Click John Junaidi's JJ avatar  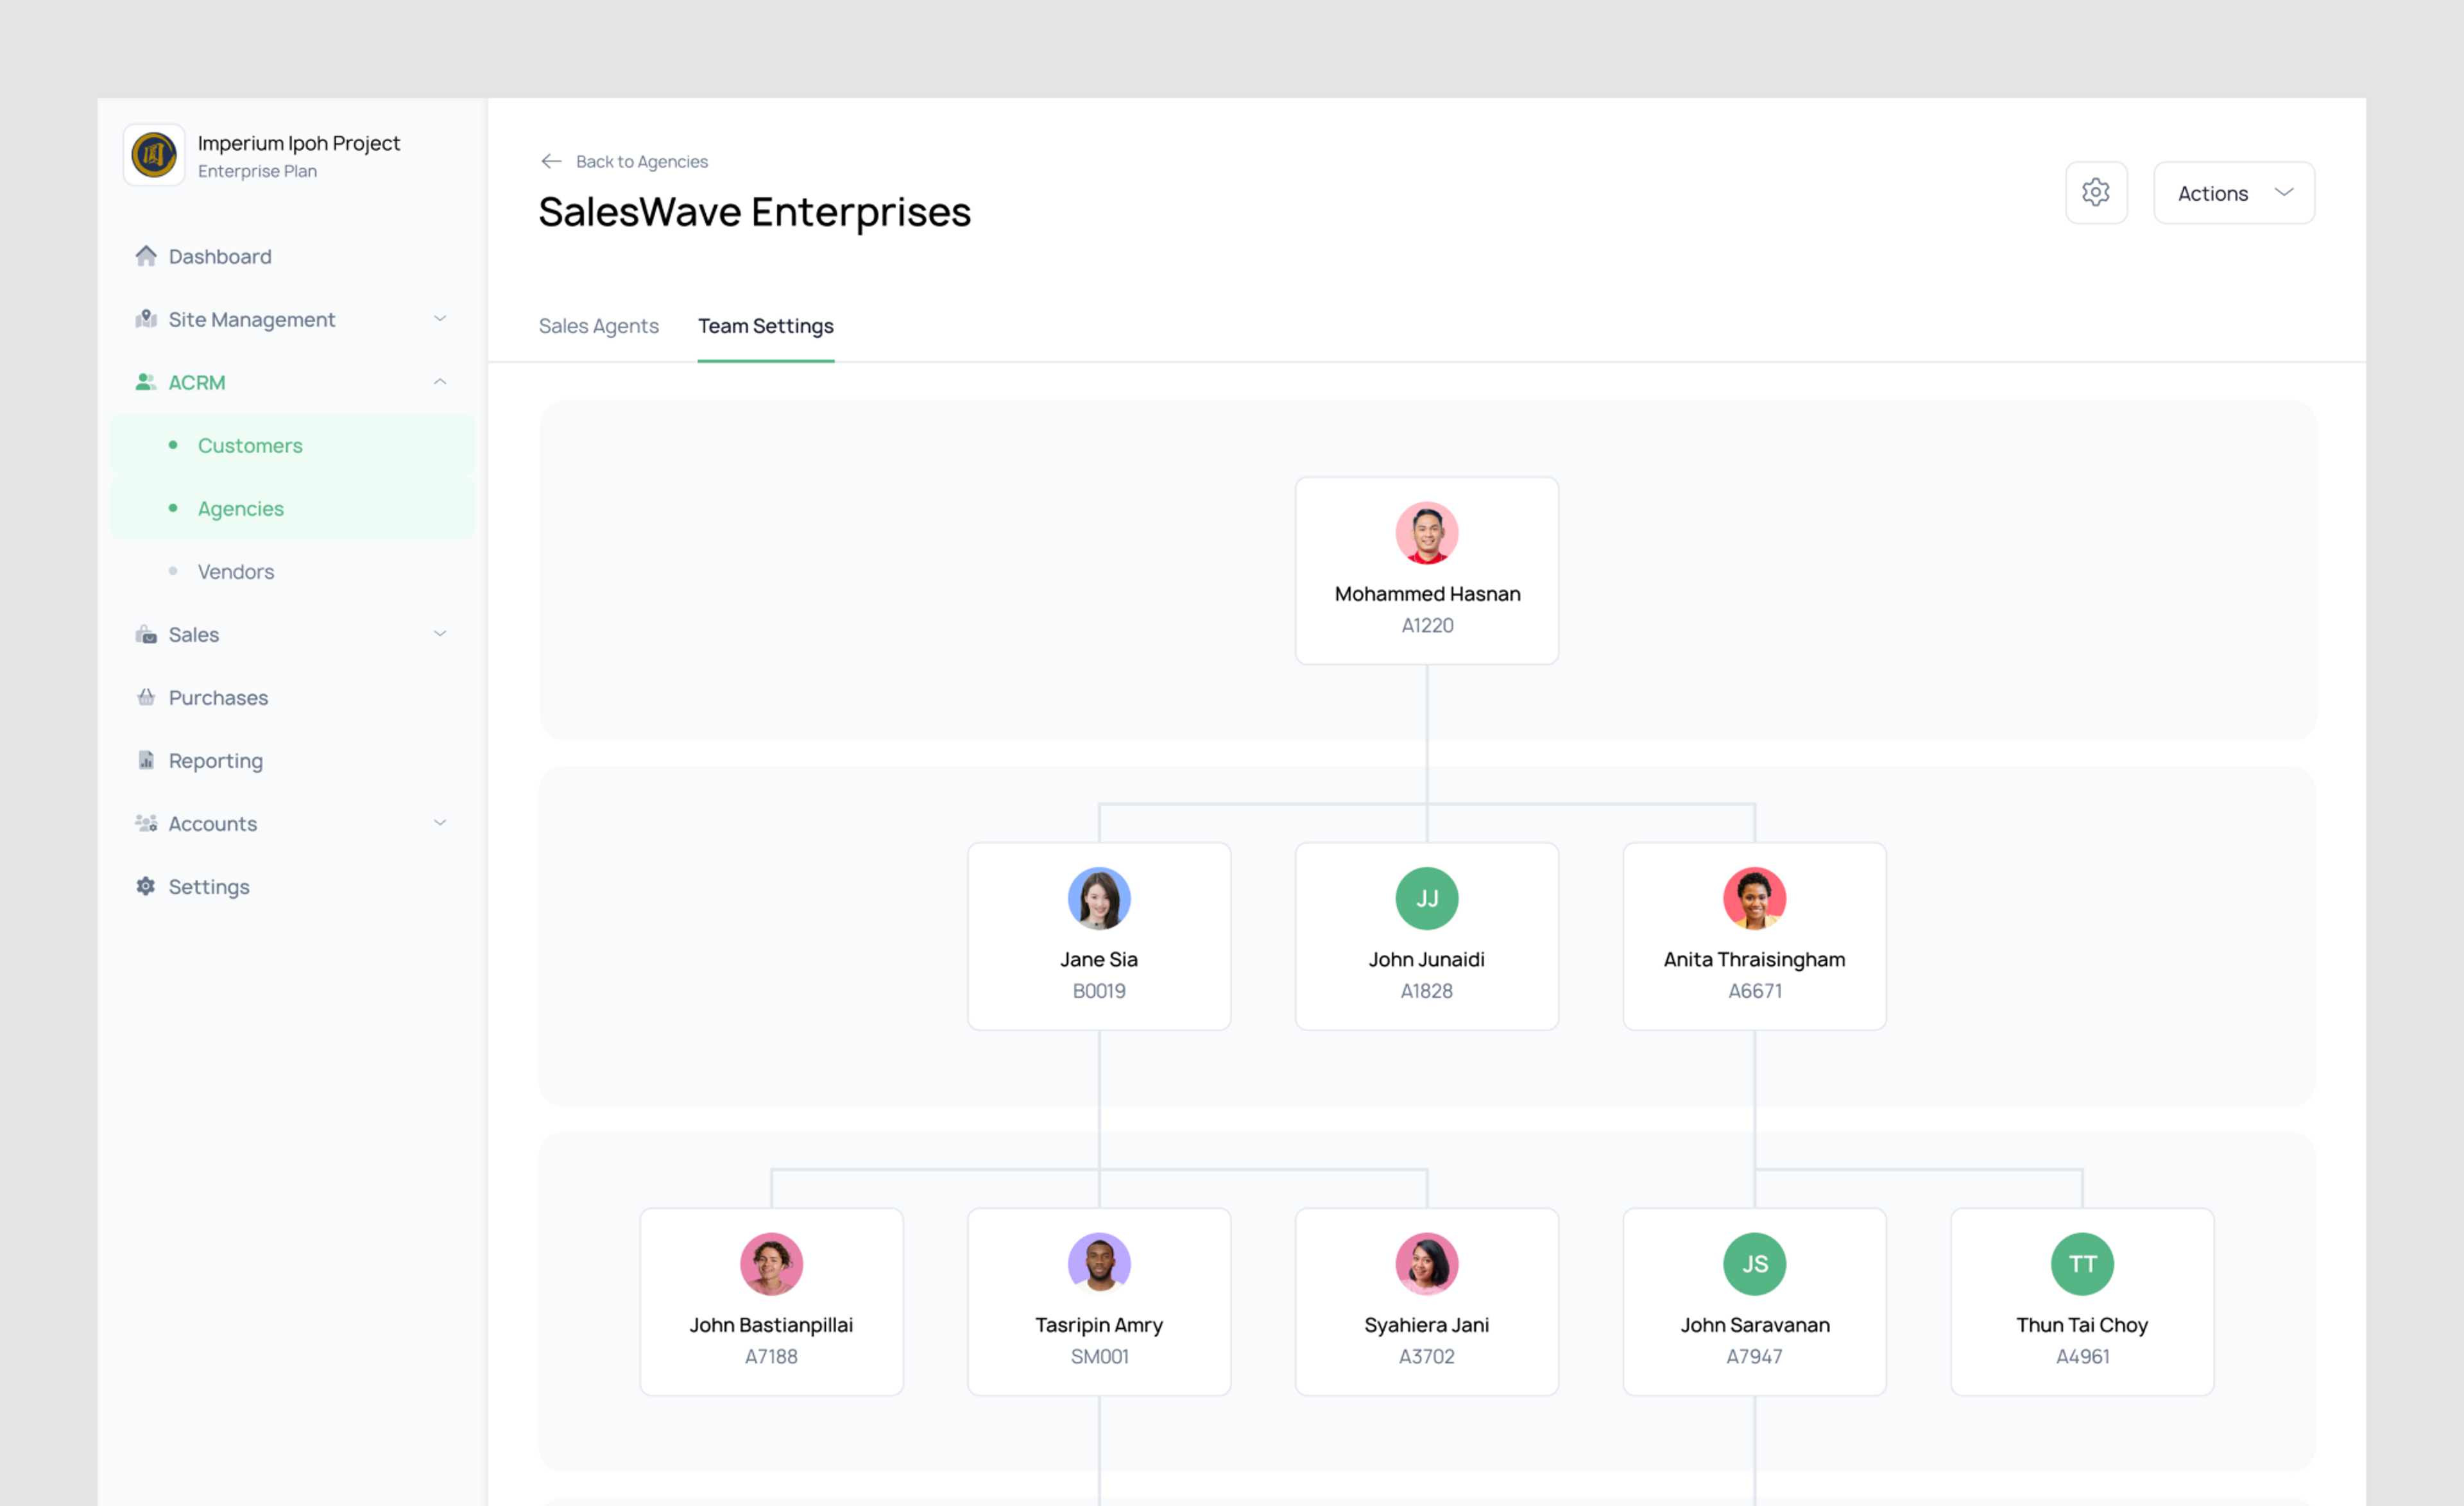[x=1426, y=898]
